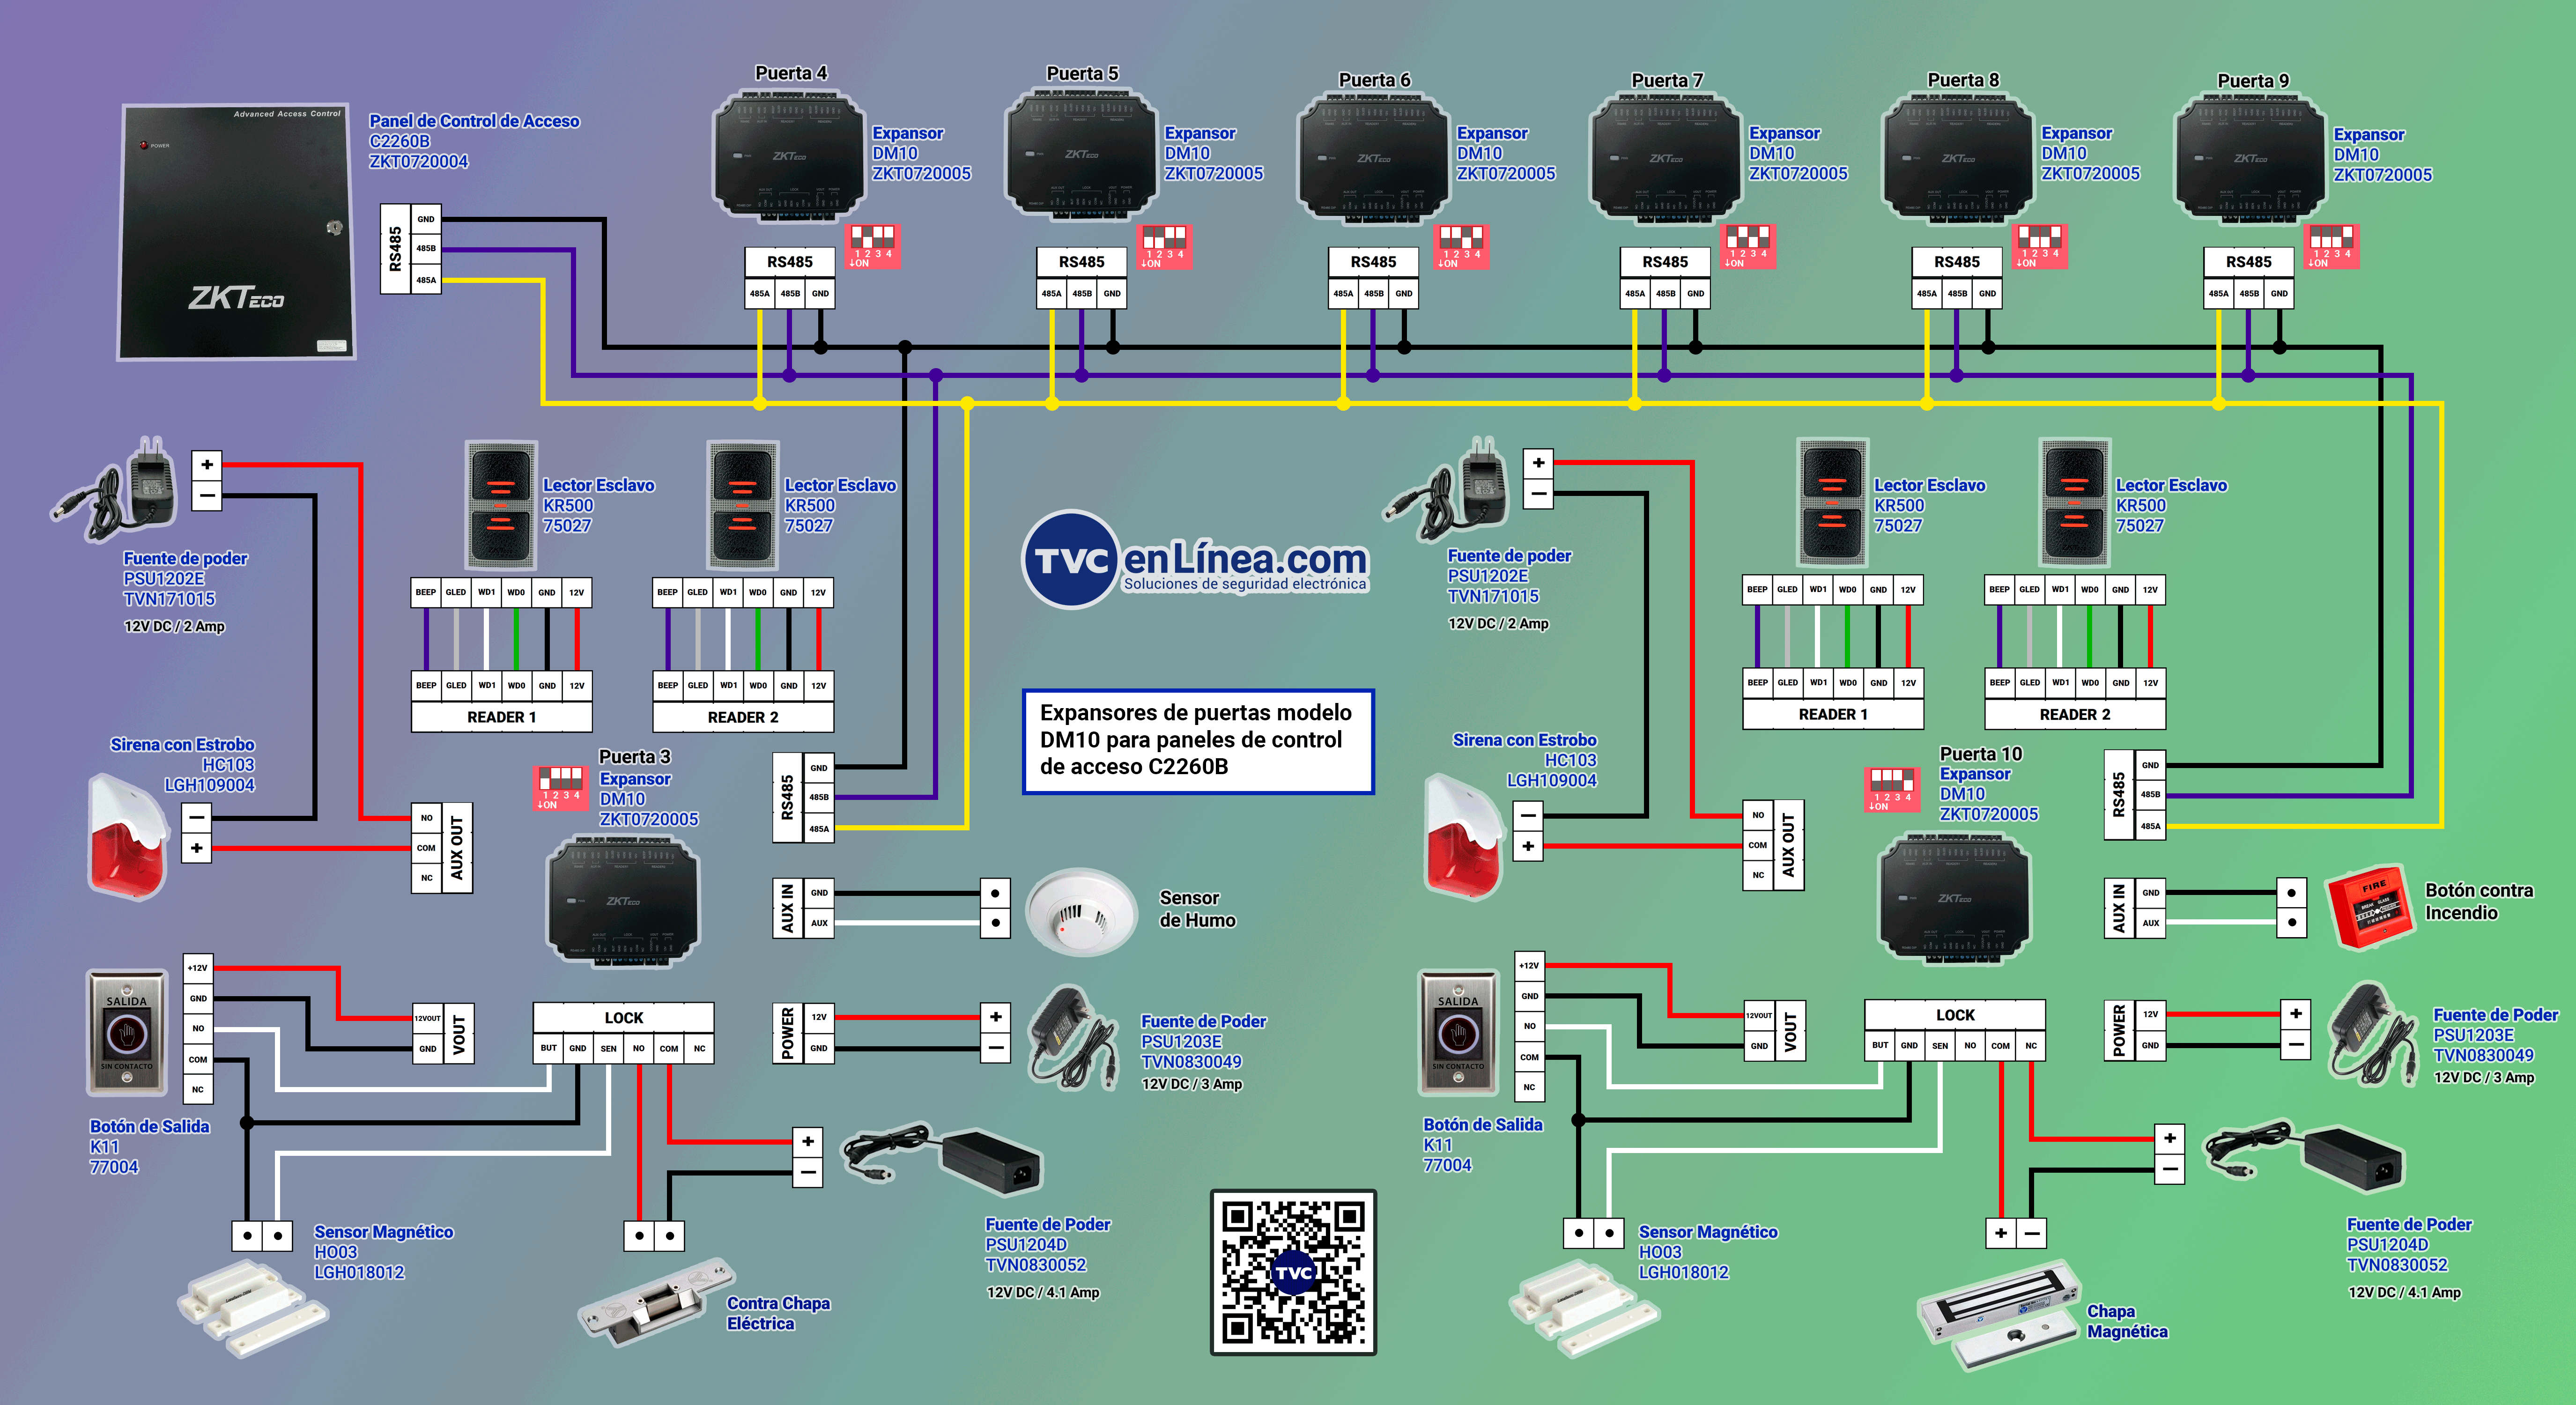This screenshot has height=1405, width=2576.
Task: Toggle the Puerta 9 DIP switch block
Action: click(2331, 246)
